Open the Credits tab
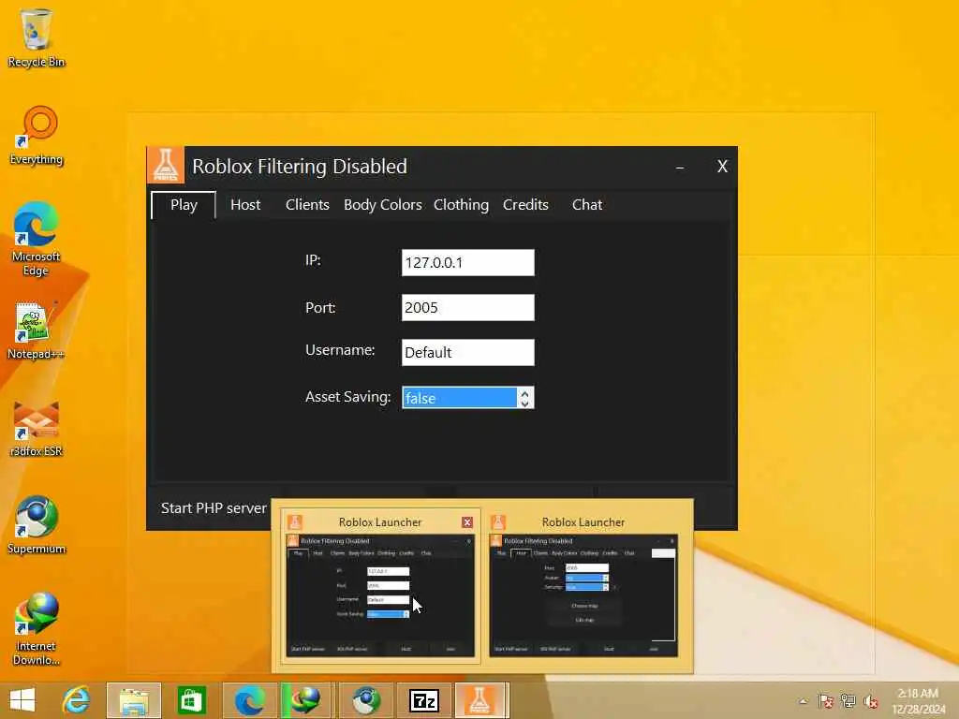Screen dimensions: 959x719 [x=525, y=205]
